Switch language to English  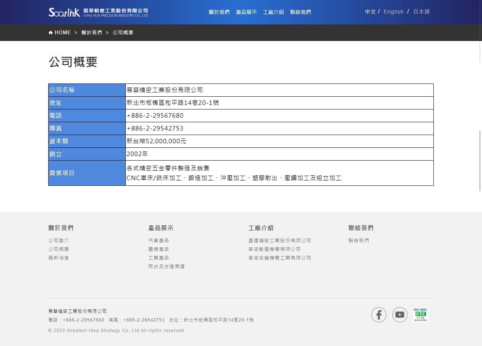click(x=394, y=12)
